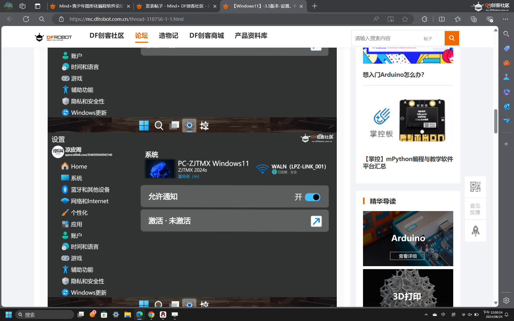Viewport: 514px width, 321px height.
Task: Open QQ penguin icon in taskbar
Action: 163,315
